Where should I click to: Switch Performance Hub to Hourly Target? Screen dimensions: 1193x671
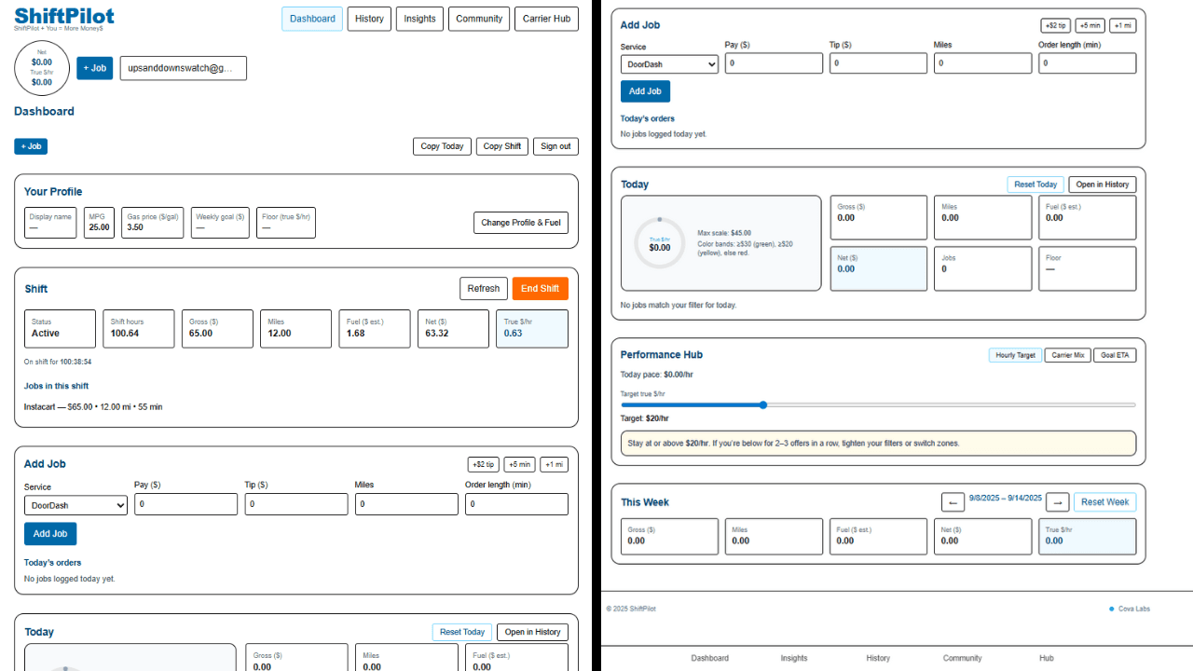(1015, 355)
